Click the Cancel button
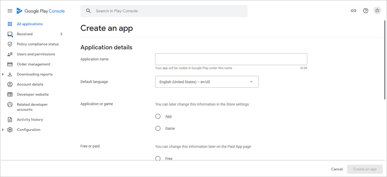This screenshot has width=387, height=177. pyautogui.click(x=337, y=169)
